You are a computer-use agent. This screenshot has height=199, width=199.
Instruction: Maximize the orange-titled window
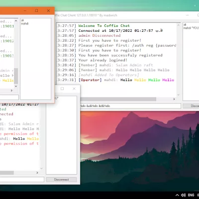36,11
